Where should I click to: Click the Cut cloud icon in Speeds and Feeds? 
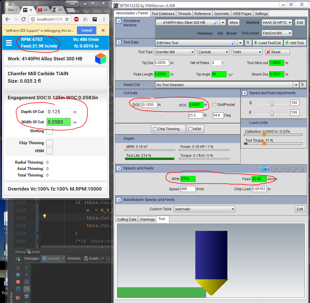coord(264,169)
